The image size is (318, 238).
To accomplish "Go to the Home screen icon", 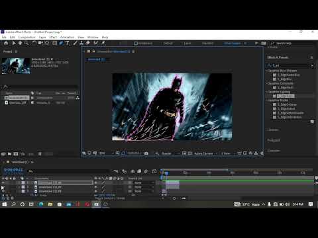I will [6, 43].
